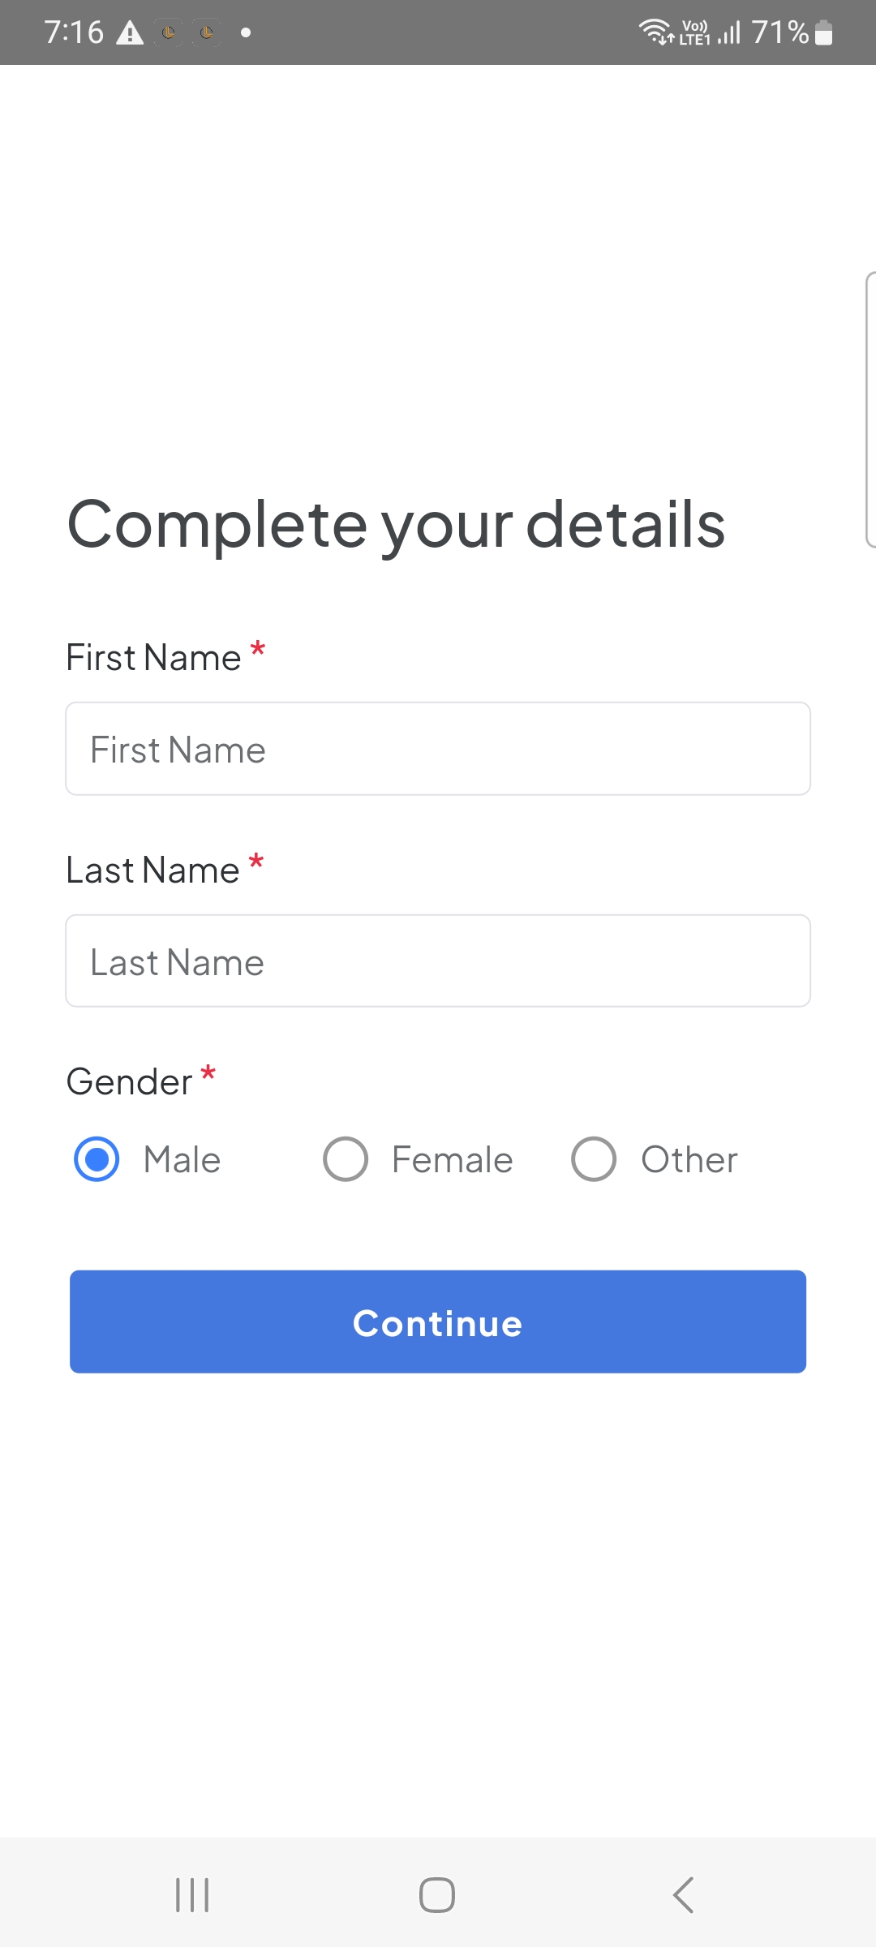Open recent apps from the navigation bar

click(192, 1895)
